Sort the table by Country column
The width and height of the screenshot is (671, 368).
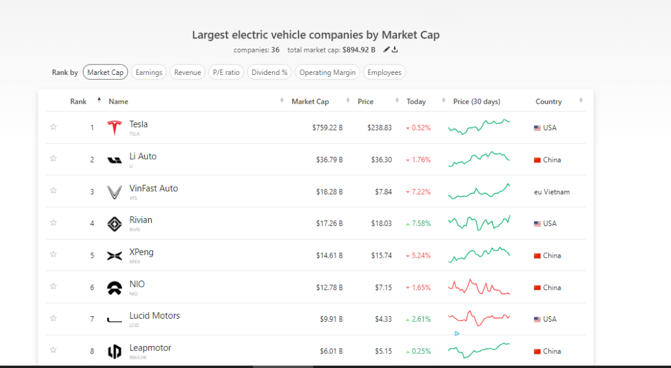(548, 102)
